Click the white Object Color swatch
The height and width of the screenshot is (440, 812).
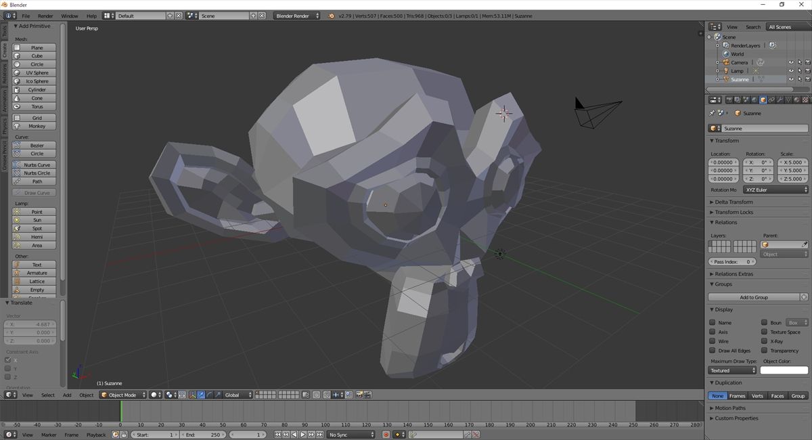(x=785, y=370)
